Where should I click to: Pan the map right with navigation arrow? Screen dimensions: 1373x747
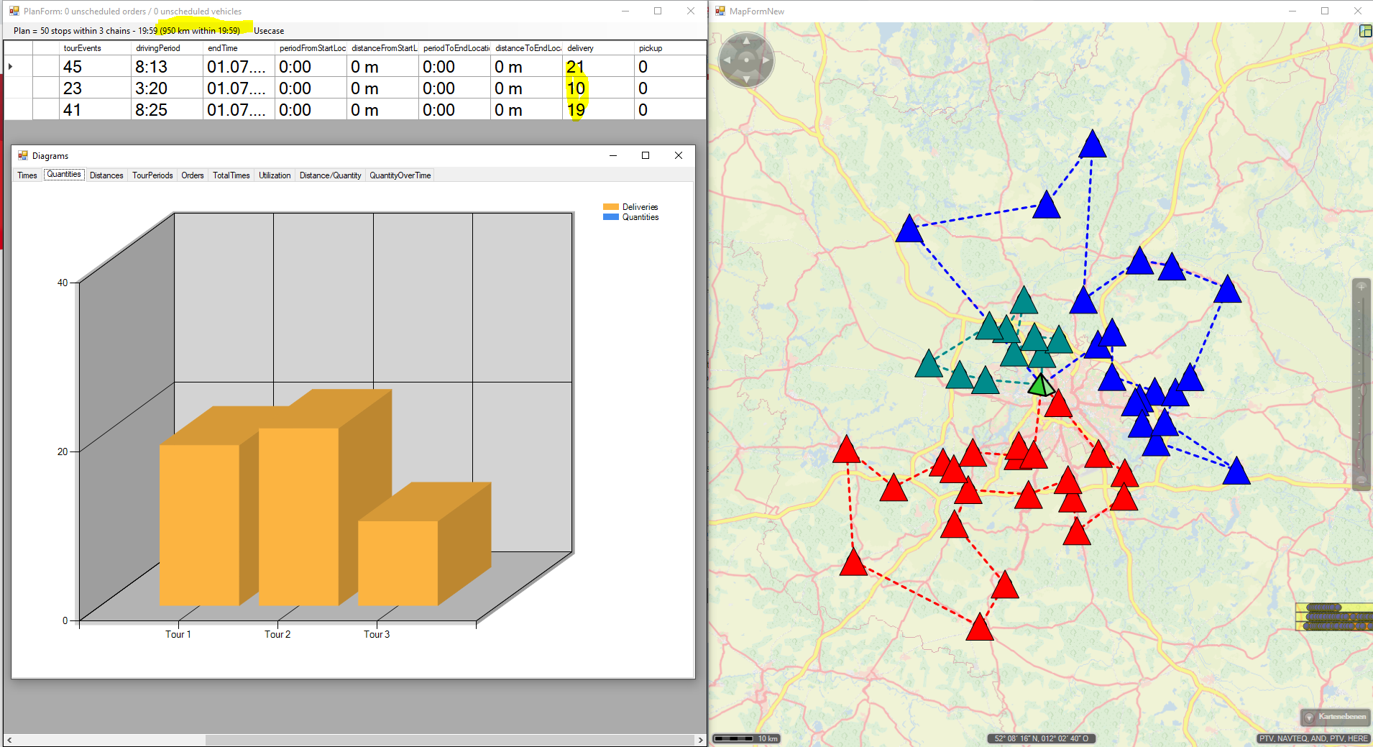766,60
